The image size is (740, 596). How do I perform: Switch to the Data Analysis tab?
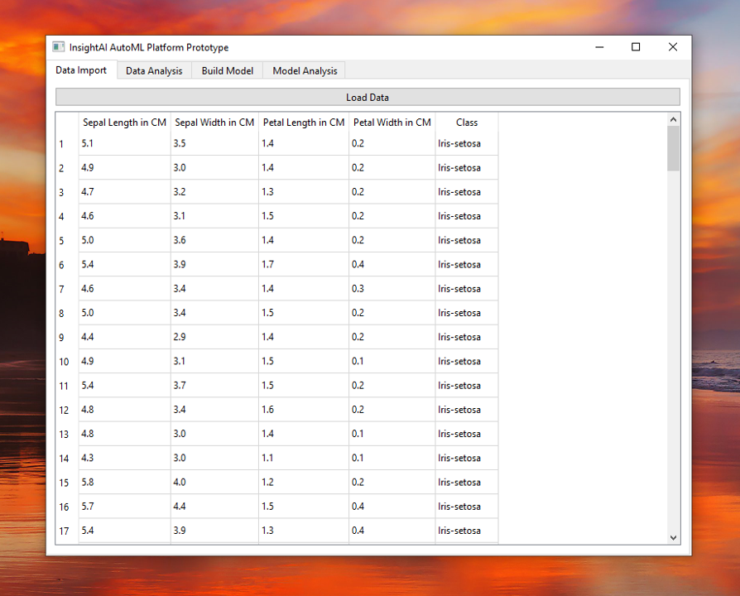coord(153,70)
